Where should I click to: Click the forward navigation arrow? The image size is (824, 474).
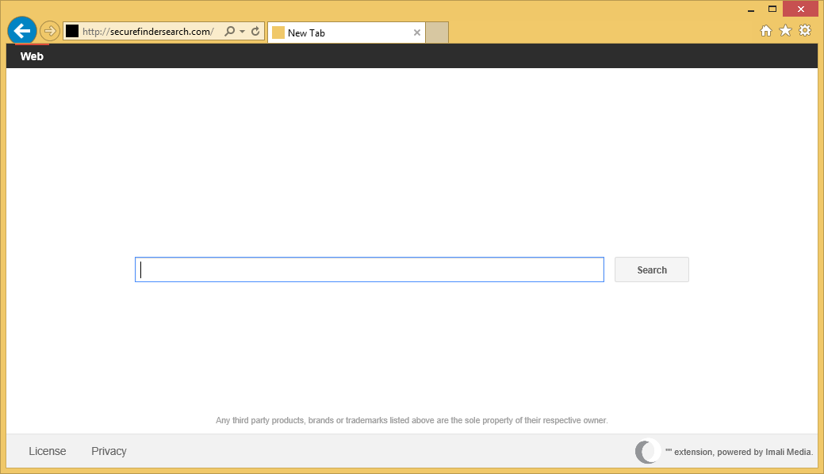coord(48,30)
